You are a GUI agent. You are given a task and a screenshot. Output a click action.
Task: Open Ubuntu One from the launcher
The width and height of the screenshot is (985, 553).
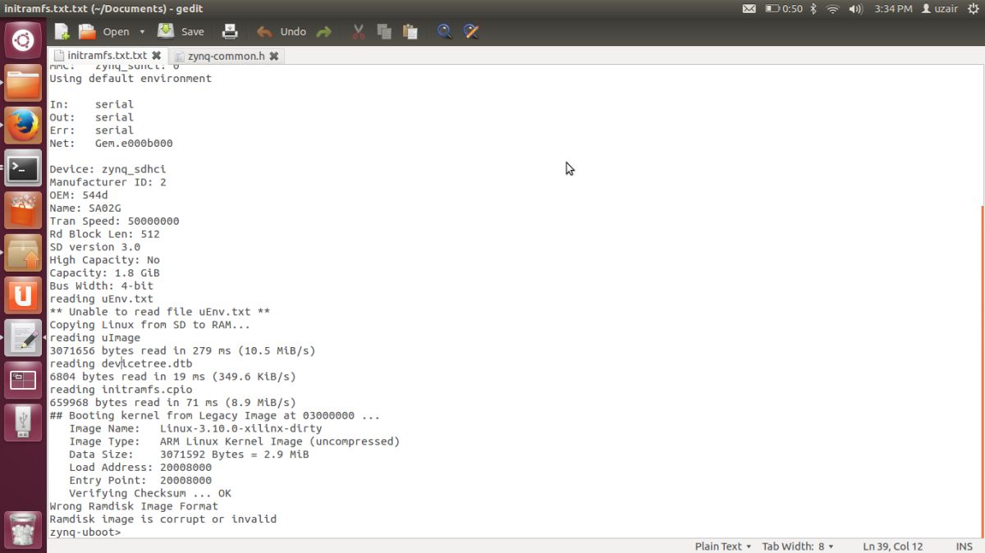[x=23, y=295]
